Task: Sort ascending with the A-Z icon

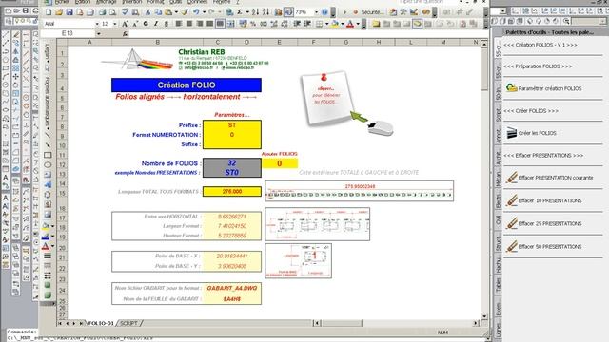Action: point(255,12)
